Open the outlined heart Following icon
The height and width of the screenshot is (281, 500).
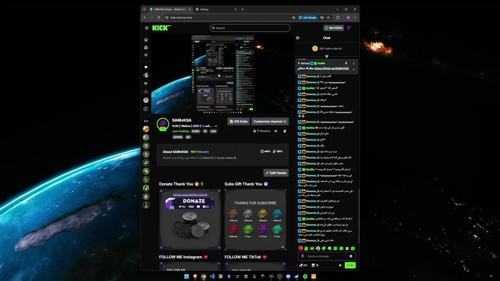point(146,55)
